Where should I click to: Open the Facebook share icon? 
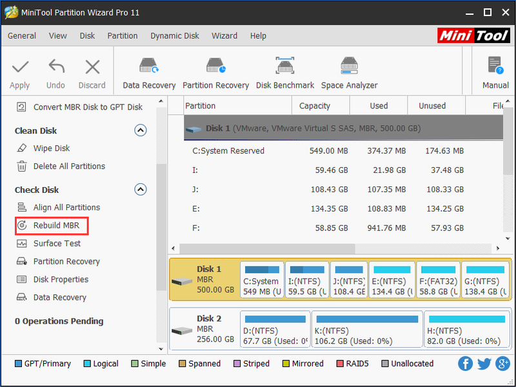coord(465,364)
